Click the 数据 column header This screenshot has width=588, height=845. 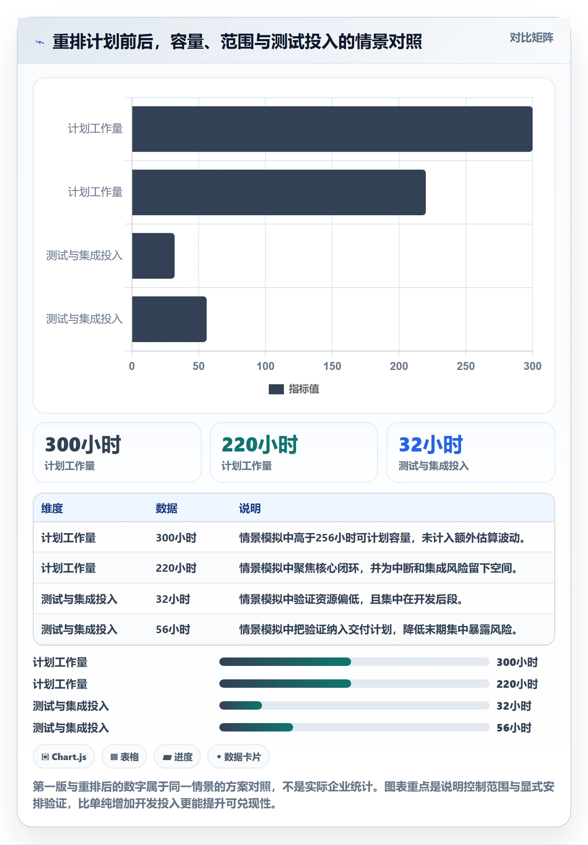[167, 508]
